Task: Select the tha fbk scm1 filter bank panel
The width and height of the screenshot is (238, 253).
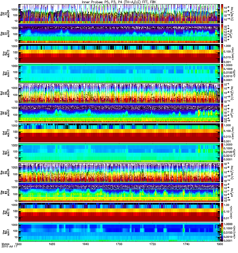Action: (119, 73)
